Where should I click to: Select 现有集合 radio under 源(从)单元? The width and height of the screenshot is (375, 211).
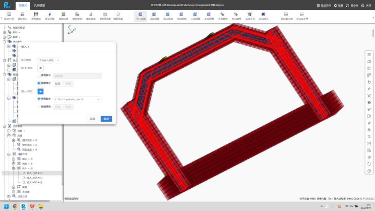tap(39, 99)
